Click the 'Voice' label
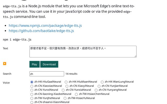The image size is (167, 104). (x=6, y=83)
